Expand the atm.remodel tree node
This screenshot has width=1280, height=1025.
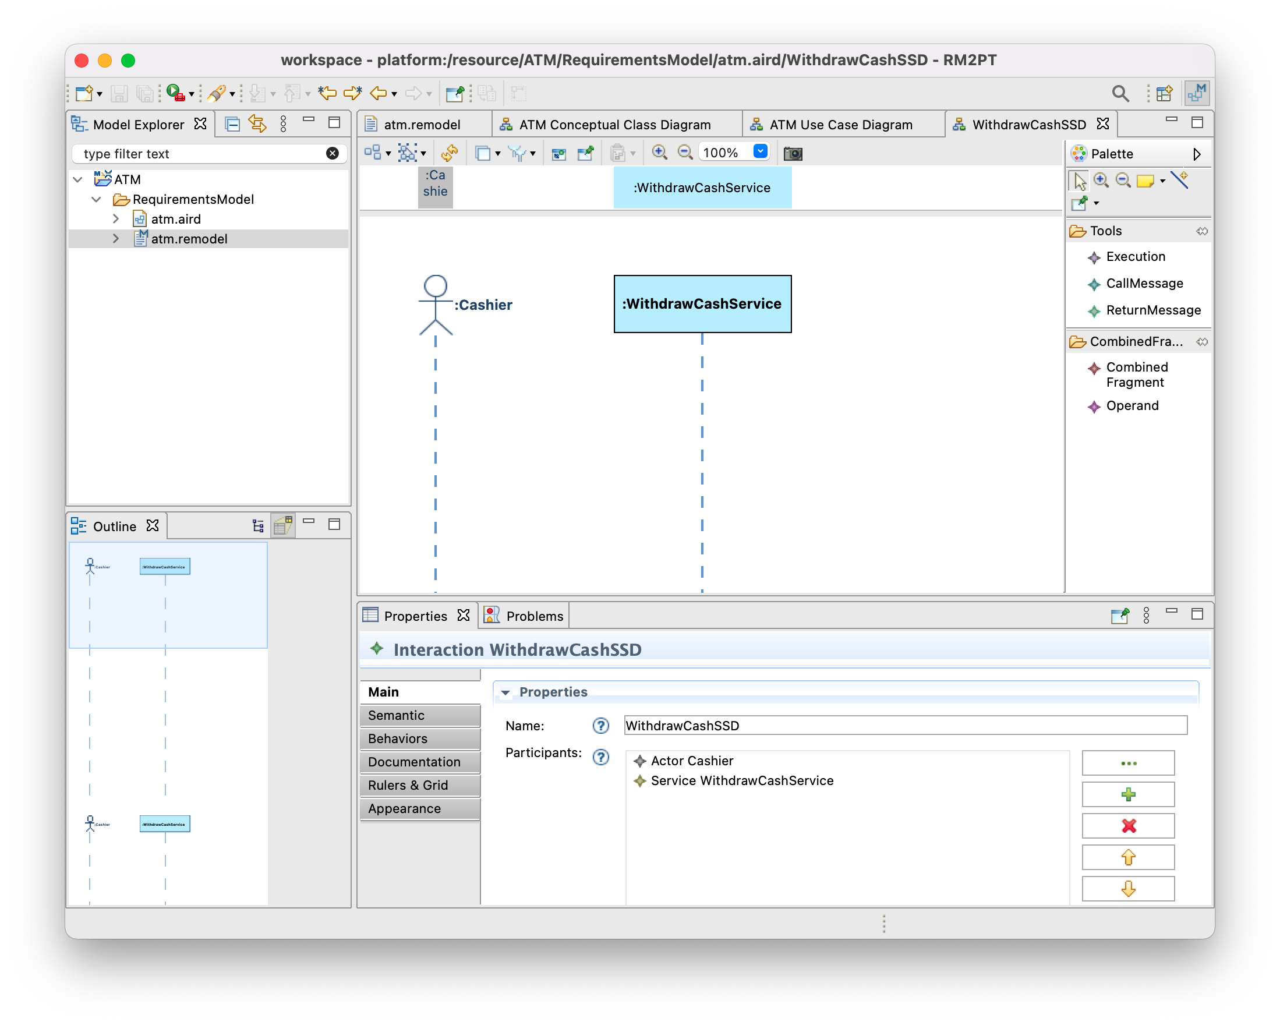point(116,239)
